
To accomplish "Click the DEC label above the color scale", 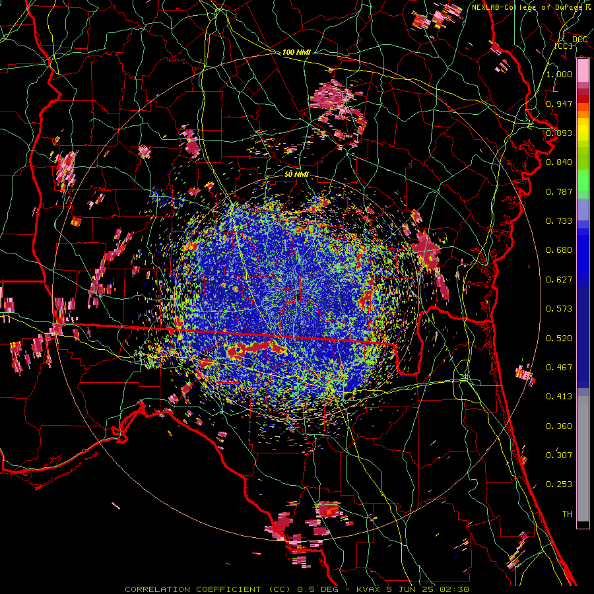I will coord(579,40).
